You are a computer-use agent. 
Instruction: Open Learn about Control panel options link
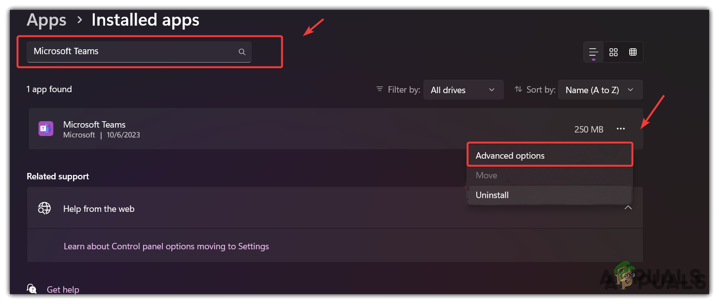[x=166, y=246]
